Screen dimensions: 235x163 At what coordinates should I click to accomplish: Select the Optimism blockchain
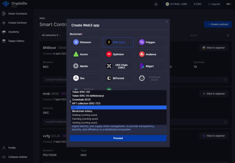[x=118, y=54]
